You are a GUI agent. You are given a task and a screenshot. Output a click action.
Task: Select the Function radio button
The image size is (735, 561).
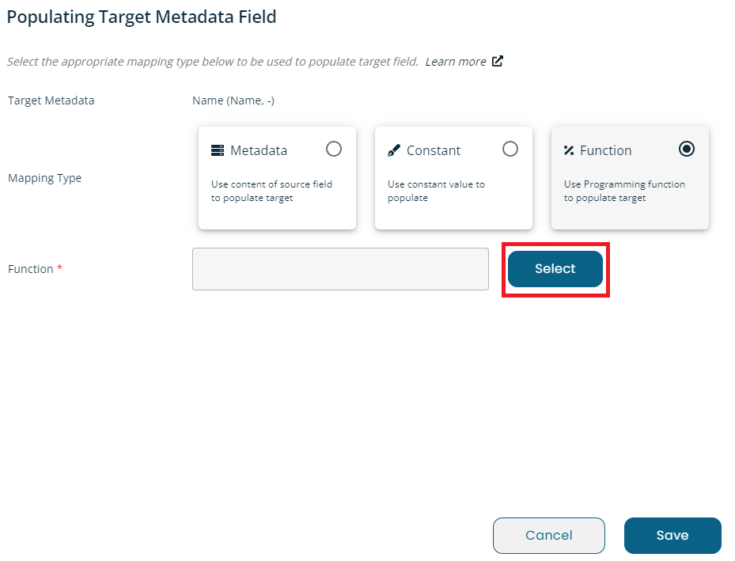(687, 149)
